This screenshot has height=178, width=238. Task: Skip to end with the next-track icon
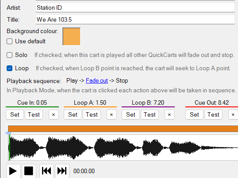click(62, 171)
